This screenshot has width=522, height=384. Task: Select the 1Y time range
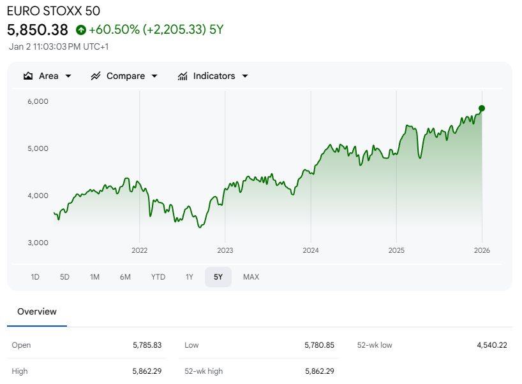190,277
